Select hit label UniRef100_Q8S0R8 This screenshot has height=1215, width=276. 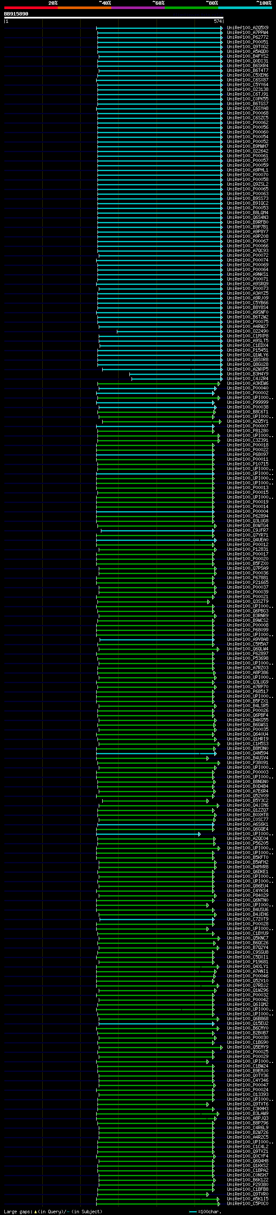(x=248, y=359)
